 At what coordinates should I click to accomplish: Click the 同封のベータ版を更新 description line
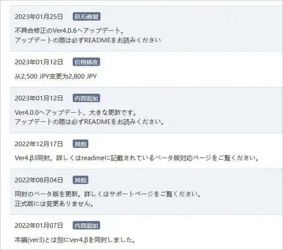108,194
